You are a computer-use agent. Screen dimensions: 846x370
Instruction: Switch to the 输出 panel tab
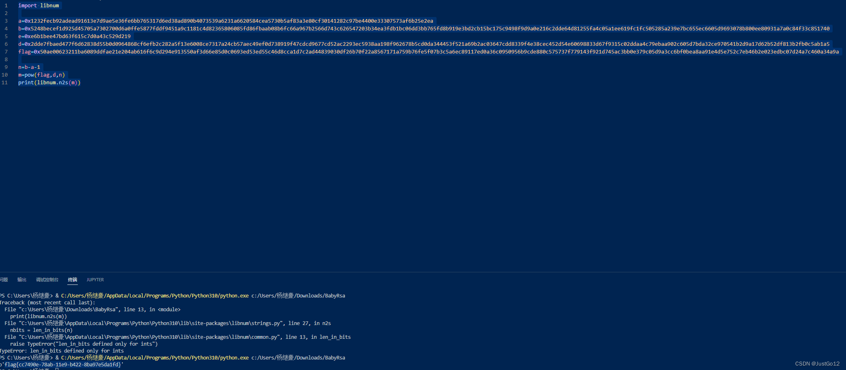tap(22, 280)
